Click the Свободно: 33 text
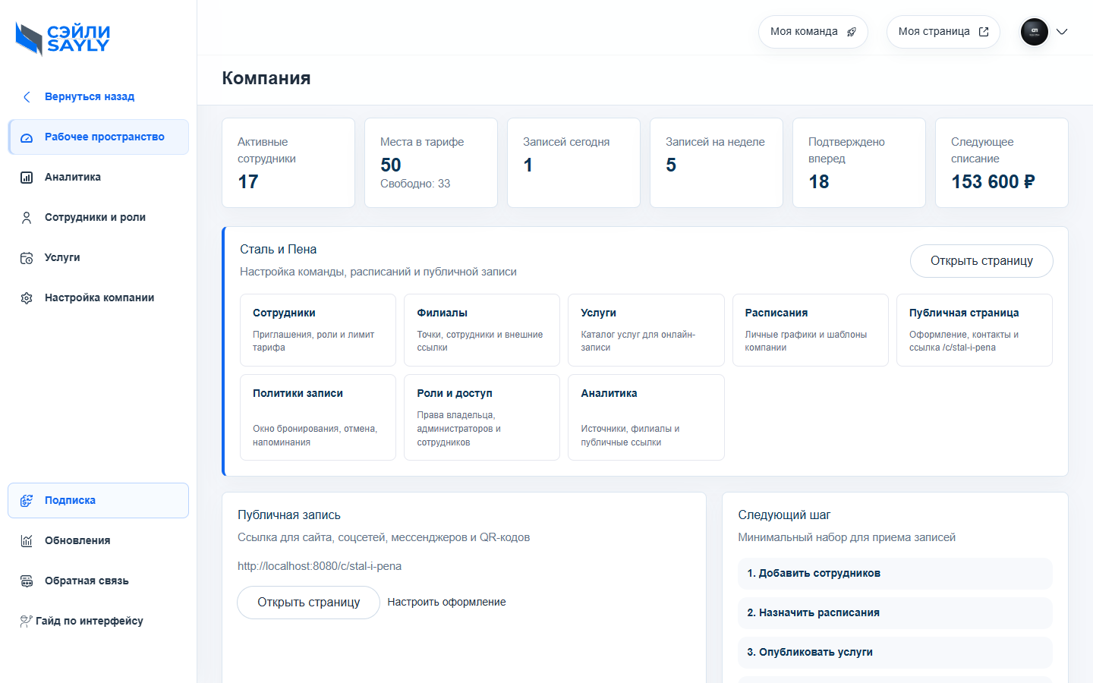The width and height of the screenshot is (1093, 683). pyautogui.click(x=415, y=184)
